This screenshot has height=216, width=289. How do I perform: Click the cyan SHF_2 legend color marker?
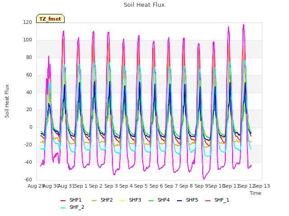[x=63, y=208]
